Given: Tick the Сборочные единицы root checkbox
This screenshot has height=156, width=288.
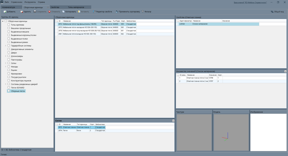Looking at the screenshot, I should (6, 21).
